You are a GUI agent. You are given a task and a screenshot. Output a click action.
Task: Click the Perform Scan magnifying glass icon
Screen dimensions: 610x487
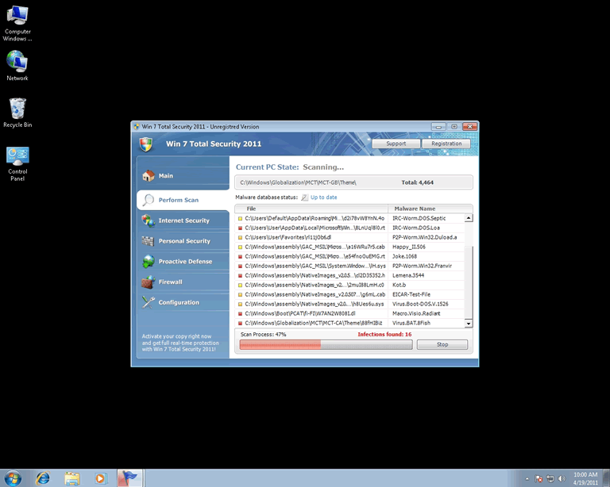tap(148, 200)
